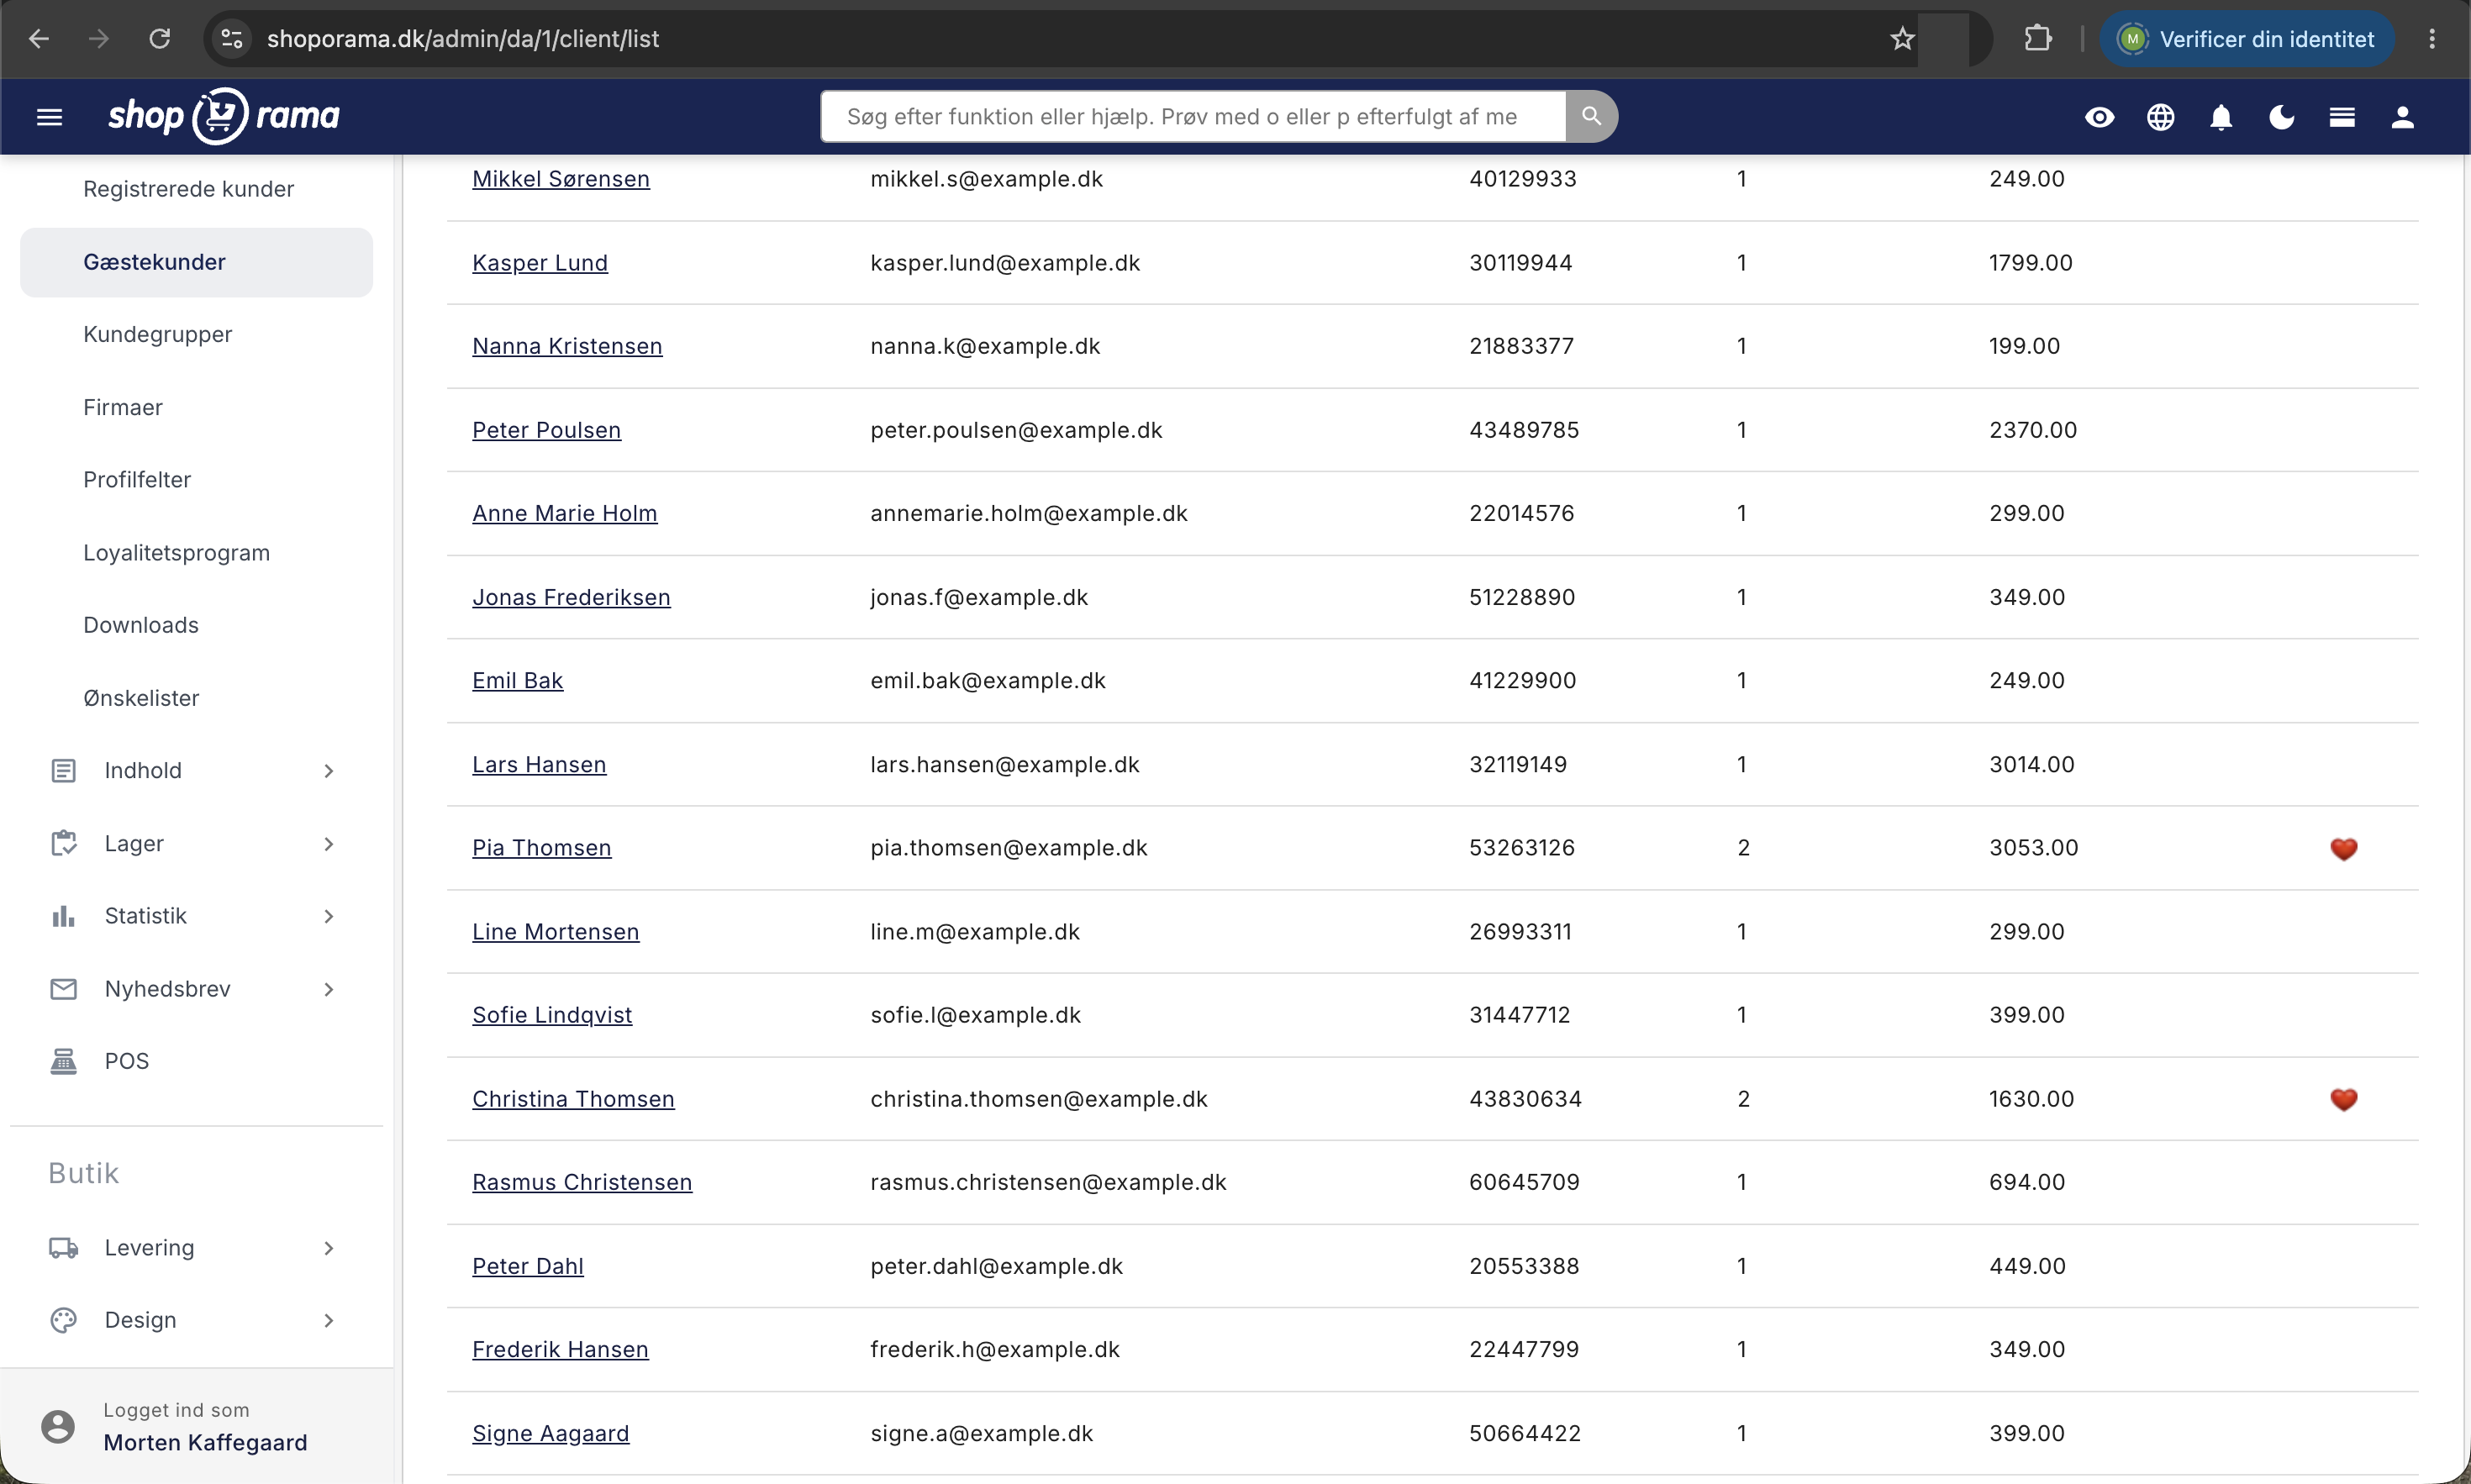Open the browser extensions puzzle icon
Screen dimensions: 2471x1484
coord(2037,39)
